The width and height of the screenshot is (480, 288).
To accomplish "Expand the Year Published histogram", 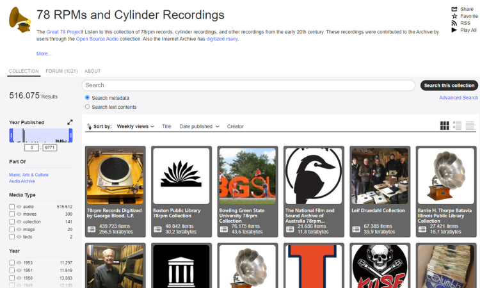I will tap(70, 122).
